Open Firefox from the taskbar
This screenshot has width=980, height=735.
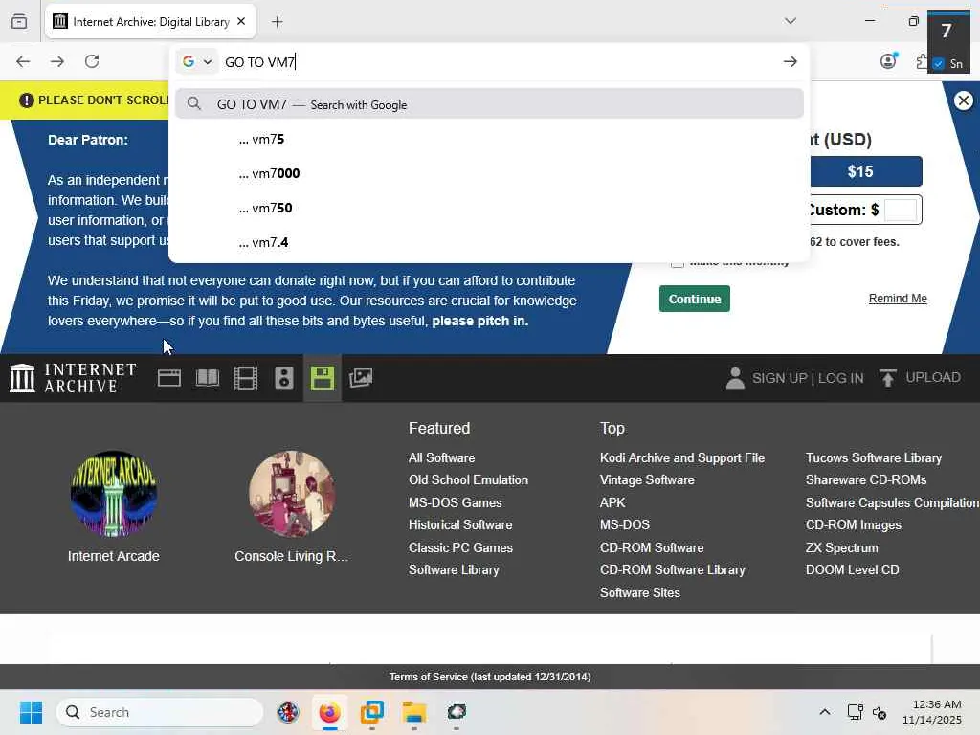coord(329,712)
